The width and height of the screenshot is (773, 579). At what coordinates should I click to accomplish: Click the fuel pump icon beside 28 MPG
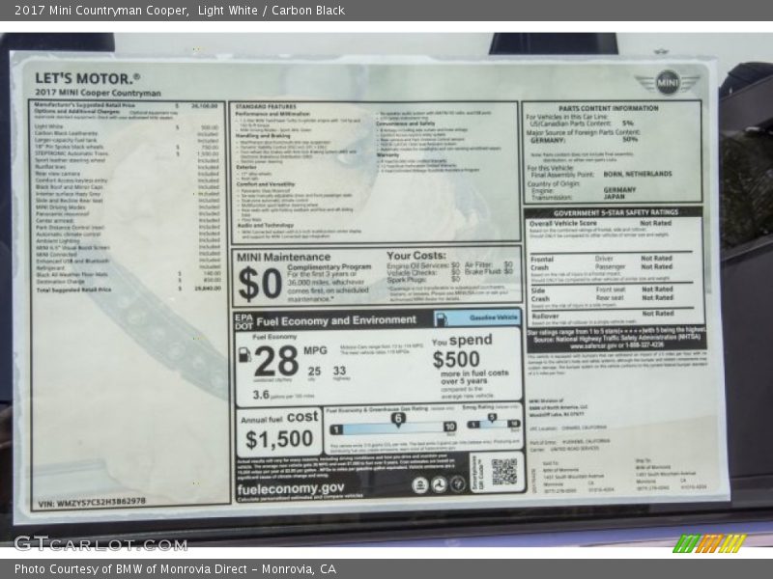(244, 355)
